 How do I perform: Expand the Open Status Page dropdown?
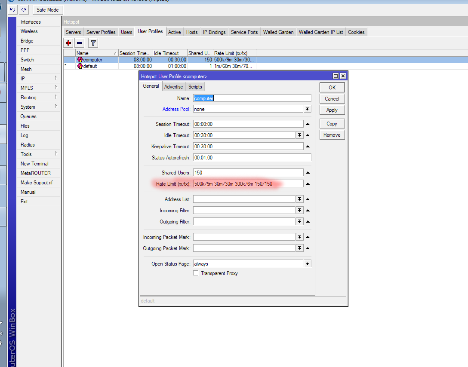307,264
